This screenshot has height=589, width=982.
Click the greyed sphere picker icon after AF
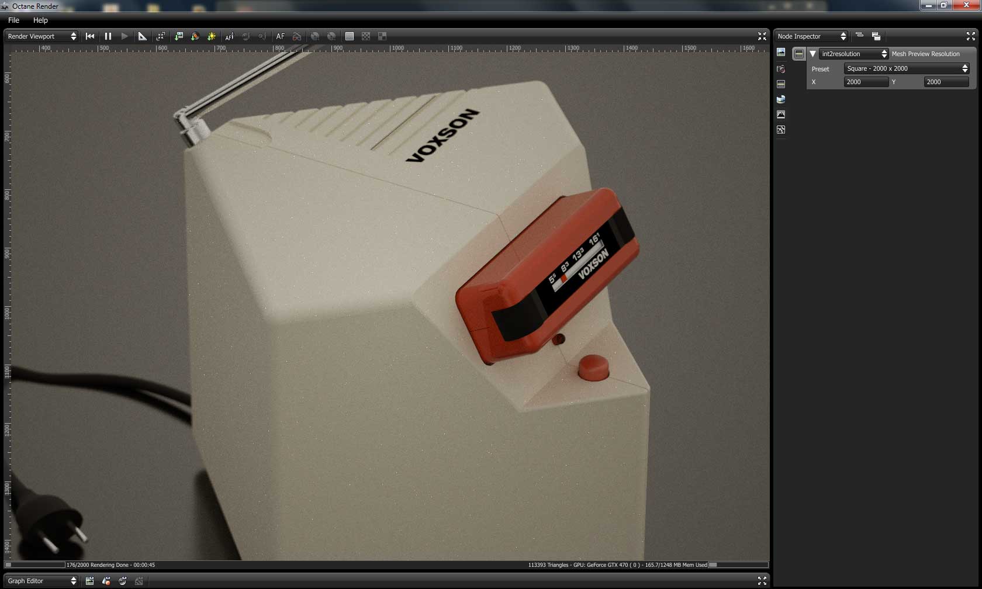pos(246,36)
